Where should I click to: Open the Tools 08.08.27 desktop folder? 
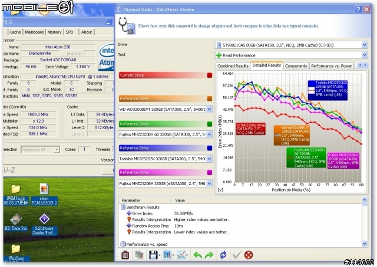tap(16, 195)
